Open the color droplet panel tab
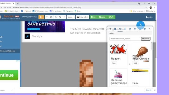 coord(125,29)
